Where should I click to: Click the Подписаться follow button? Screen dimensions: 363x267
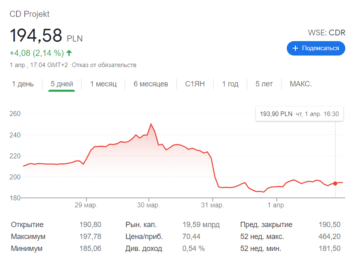(316, 48)
